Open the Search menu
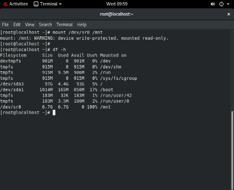The image size is (234, 190). (x=45, y=24)
